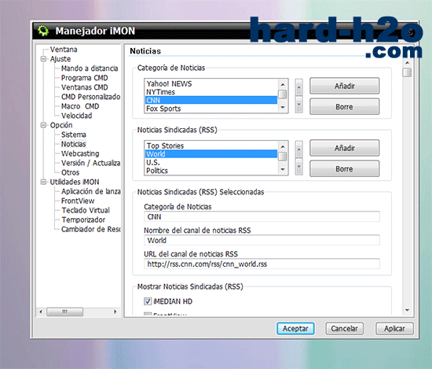This screenshot has width=432, height=369.
Task: Move news category down with blue down arrow
Action: 299,105
